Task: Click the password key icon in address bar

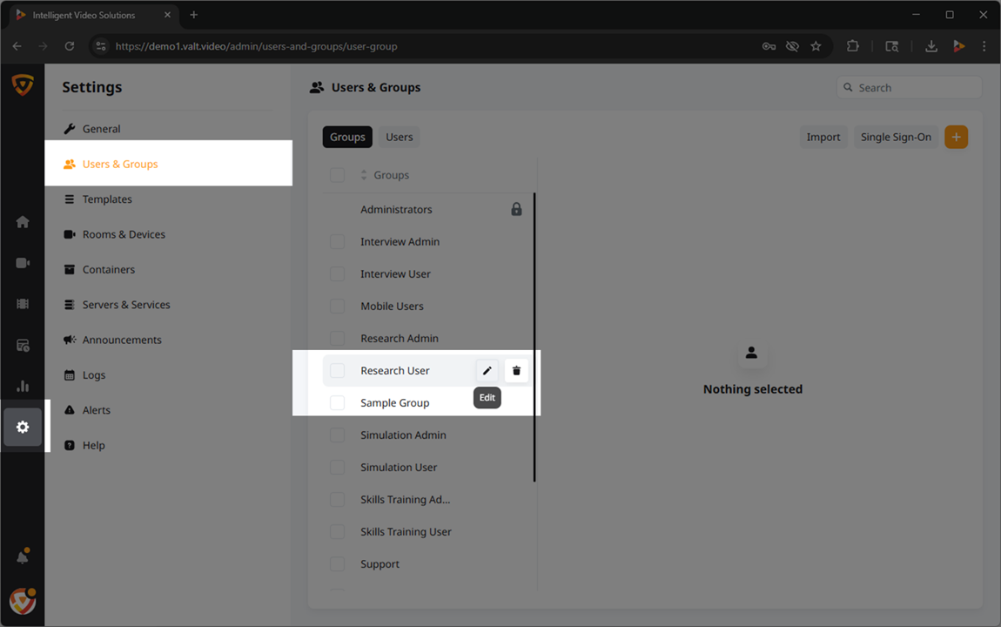Action: point(769,46)
